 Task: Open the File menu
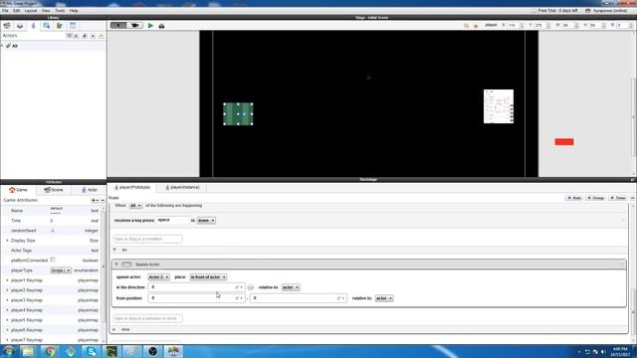[x=5, y=11]
